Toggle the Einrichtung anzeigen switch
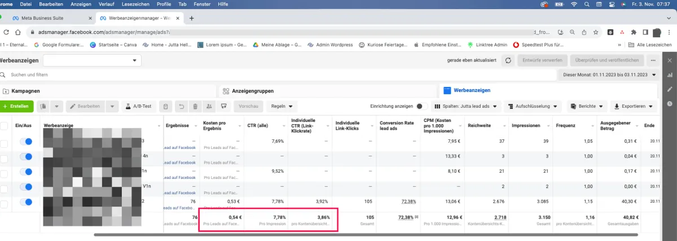Viewport: 677px width, 241px height. (419, 106)
